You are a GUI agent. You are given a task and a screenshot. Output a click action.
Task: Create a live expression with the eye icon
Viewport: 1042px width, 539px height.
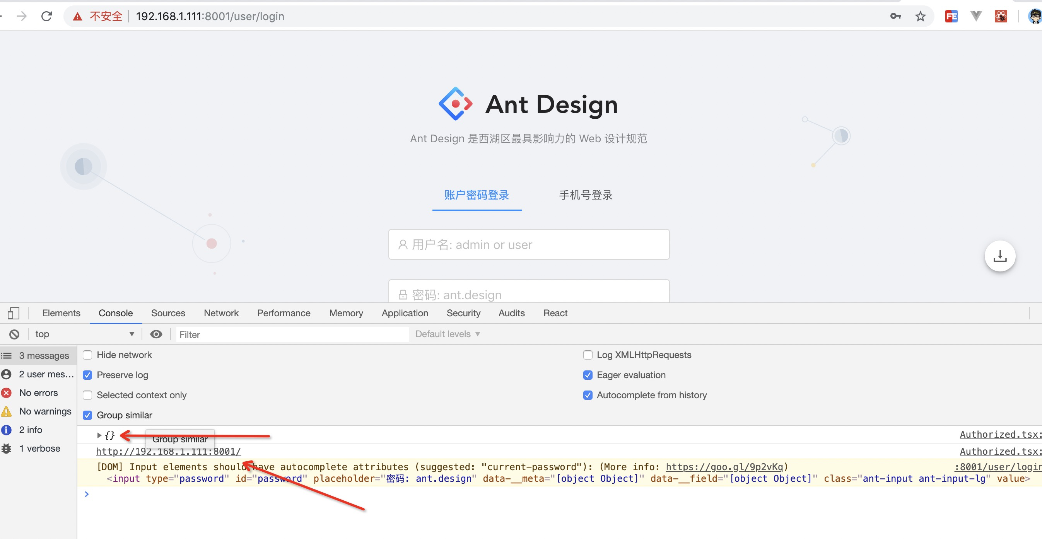(x=156, y=334)
